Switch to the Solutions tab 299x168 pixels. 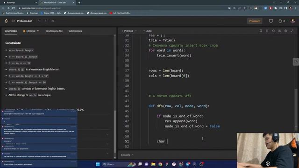pyautogui.click(x=54, y=31)
